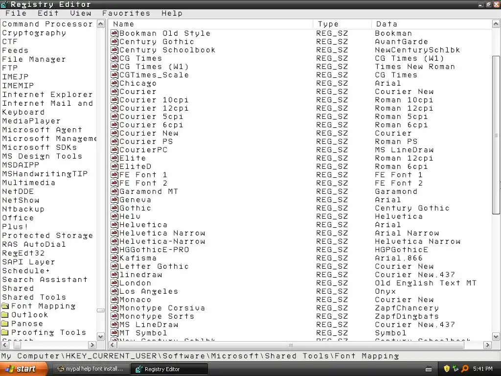Click the tree pane scroll down arrow
501x376 pixels.
point(101,336)
